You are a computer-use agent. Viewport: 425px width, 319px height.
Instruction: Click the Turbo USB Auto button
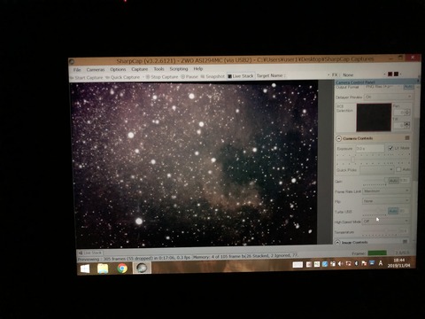393,211
